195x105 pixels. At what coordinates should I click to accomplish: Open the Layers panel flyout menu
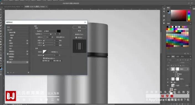tap(190, 56)
